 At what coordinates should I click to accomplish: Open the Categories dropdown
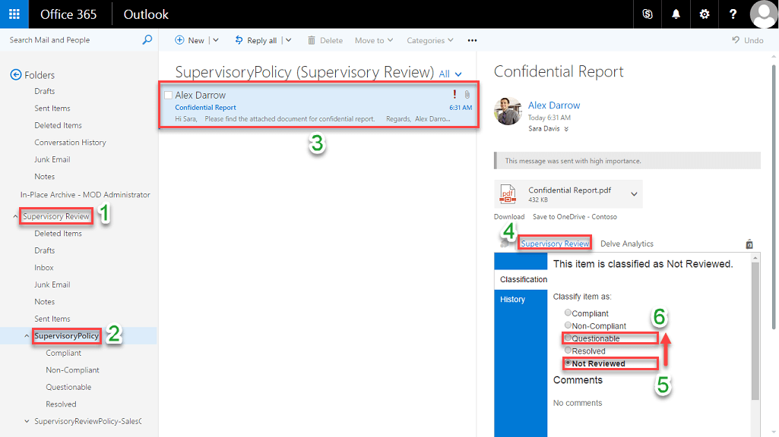coord(429,40)
